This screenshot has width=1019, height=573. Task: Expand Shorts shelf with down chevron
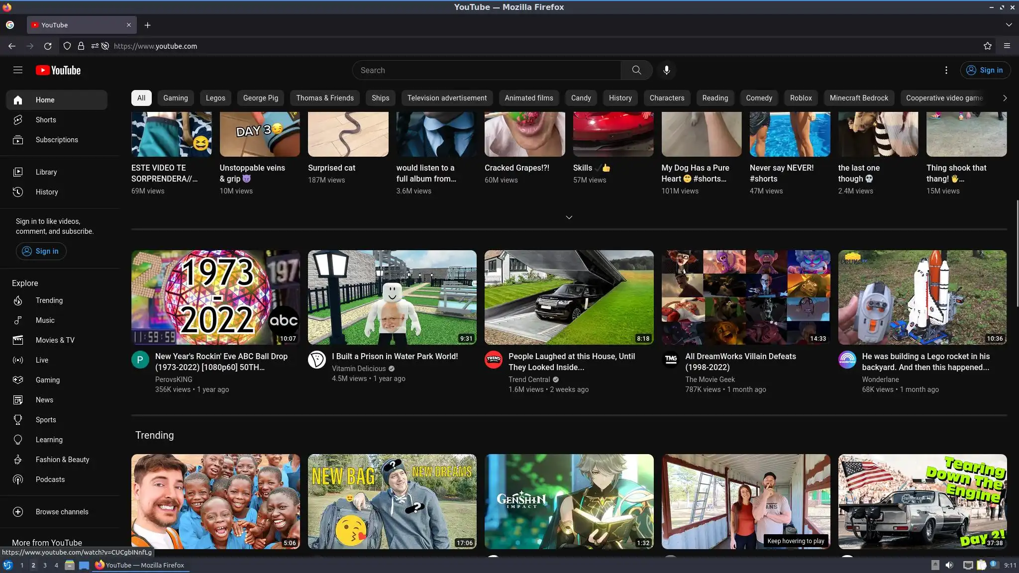[x=569, y=217]
